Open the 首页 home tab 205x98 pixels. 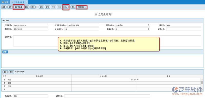[5, 2]
